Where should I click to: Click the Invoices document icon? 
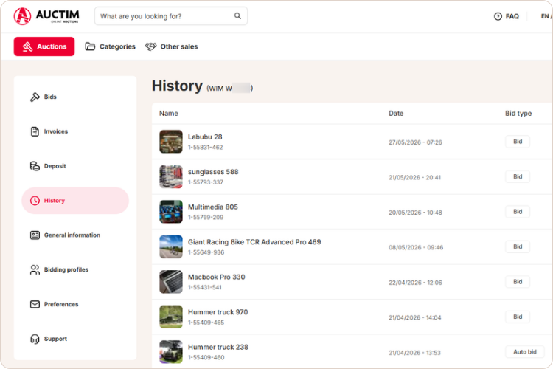click(35, 131)
